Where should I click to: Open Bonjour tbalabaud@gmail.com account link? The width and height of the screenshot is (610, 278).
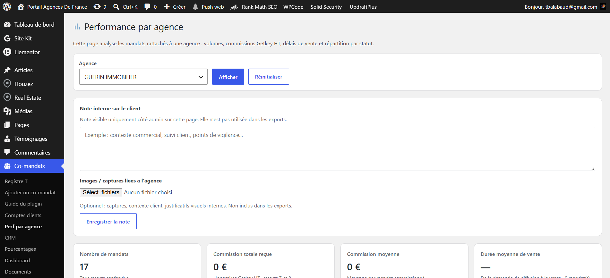pyautogui.click(x=561, y=7)
